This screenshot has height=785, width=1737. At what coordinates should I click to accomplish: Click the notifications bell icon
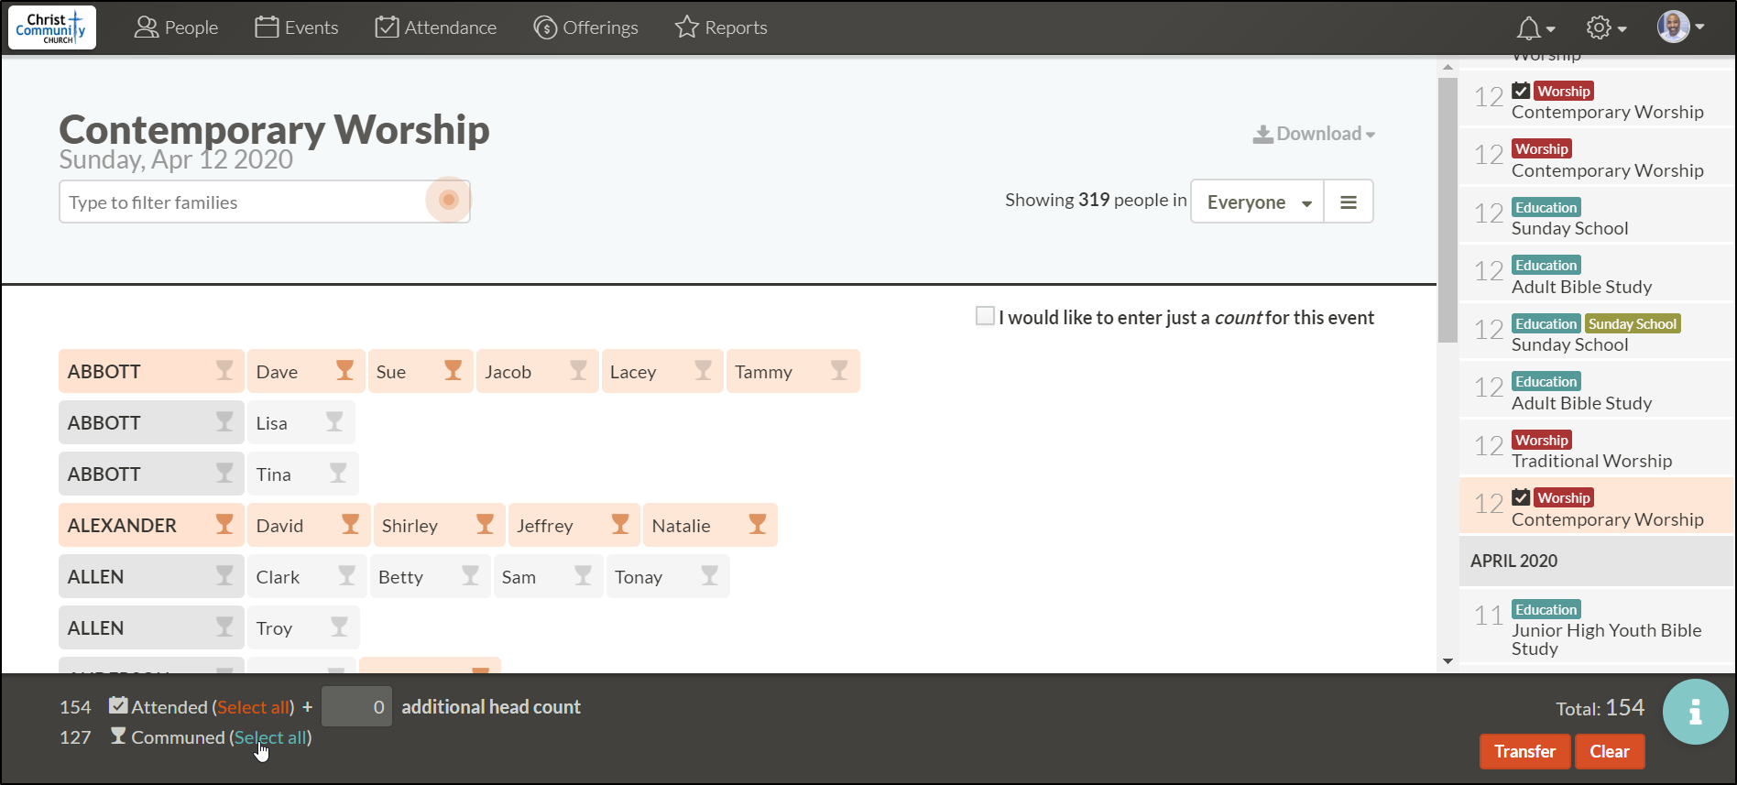click(1528, 28)
